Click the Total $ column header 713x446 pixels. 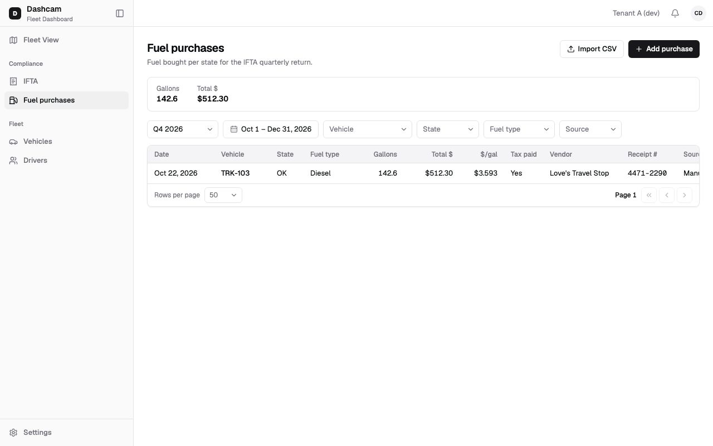(442, 154)
